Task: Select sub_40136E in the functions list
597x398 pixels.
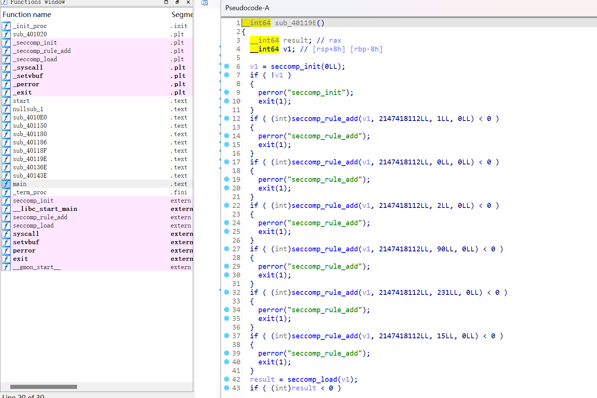Action: coord(30,167)
